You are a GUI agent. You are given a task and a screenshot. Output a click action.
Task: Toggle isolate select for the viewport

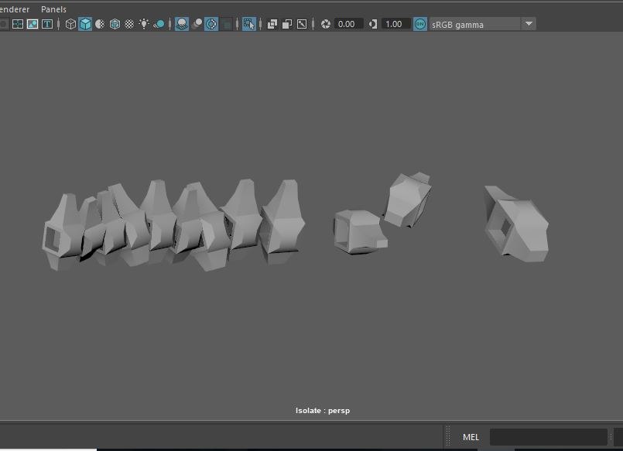pos(249,23)
